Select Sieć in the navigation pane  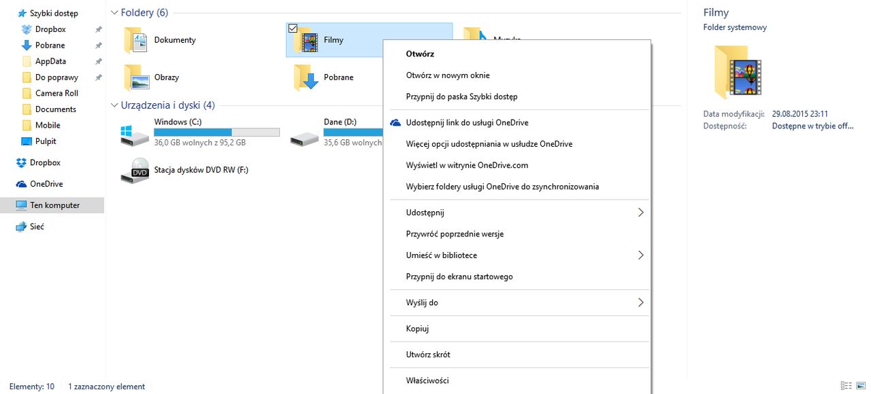pos(37,227)
